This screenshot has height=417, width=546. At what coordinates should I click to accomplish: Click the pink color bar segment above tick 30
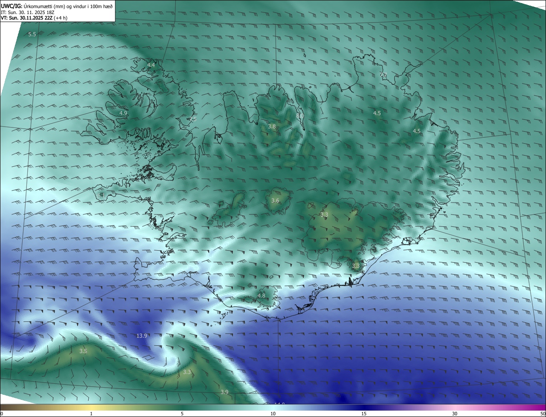[455, 407]
